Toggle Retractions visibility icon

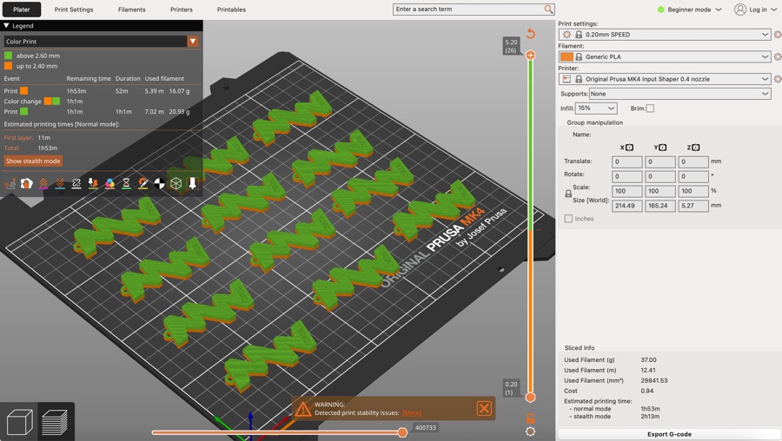[43, 184]
